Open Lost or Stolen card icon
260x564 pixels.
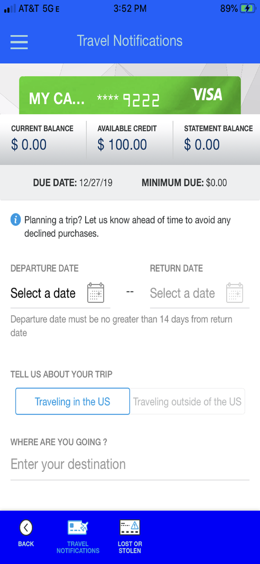pyautogui.click(x=130, y=528)
